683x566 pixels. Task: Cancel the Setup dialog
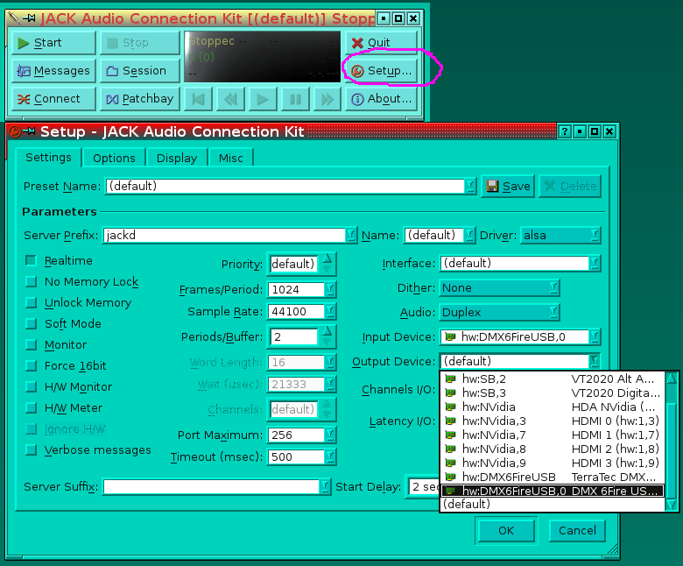(577, 531)
